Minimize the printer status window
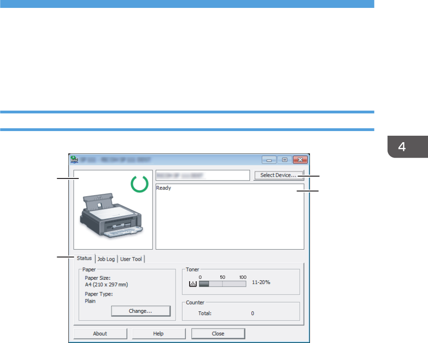 coord(269,160)
